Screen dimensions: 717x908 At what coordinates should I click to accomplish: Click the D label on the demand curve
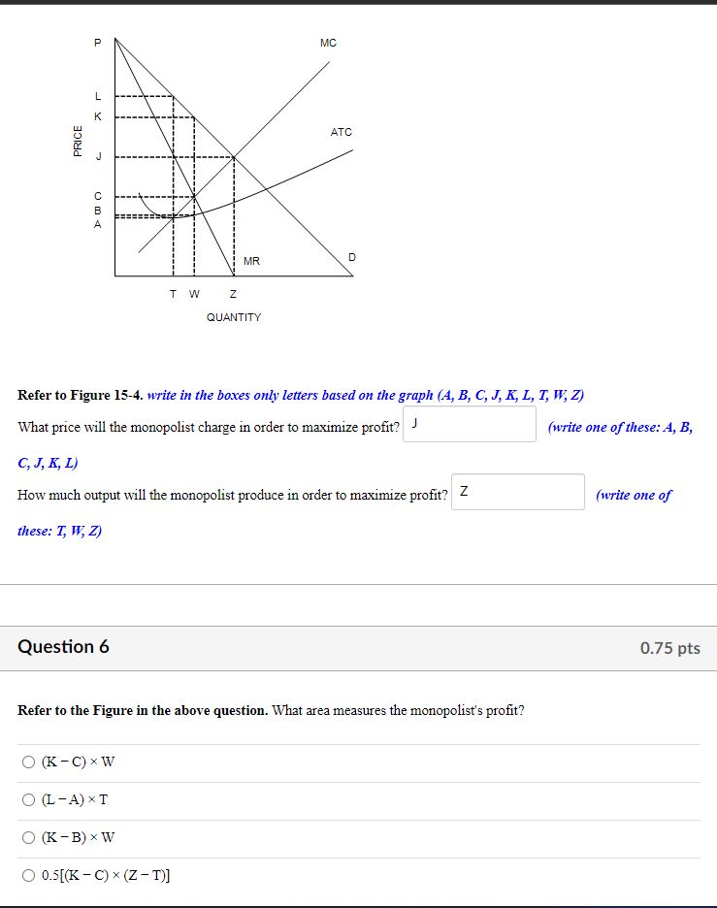pos(351,257)
